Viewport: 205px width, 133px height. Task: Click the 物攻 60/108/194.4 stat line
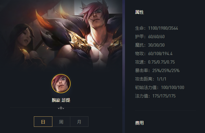coord(154,53)
